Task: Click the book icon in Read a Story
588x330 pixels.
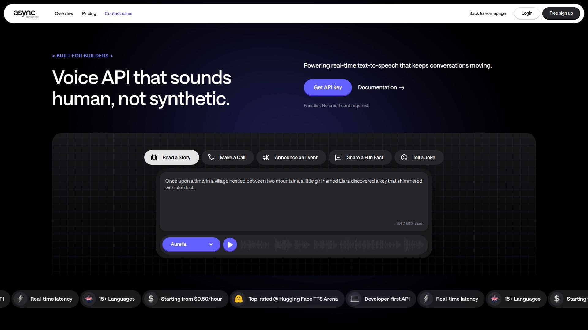Action: click(x=154, y=157)
